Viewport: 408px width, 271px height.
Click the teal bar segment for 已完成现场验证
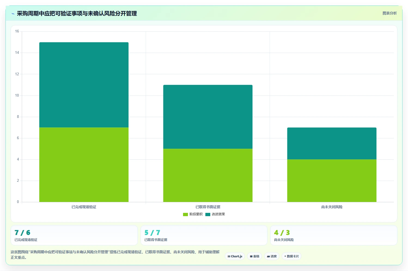pyautogui.click(x=84, y=85)
